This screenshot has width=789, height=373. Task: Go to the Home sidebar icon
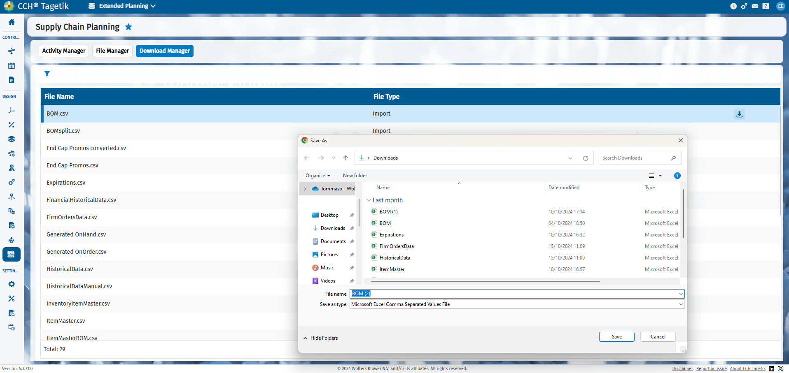(x=12, y=22)
